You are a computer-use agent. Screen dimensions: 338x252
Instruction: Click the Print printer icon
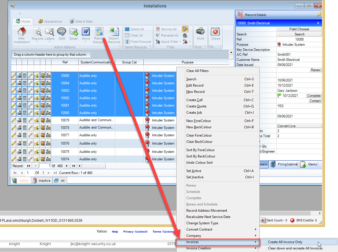click(201, 31)
